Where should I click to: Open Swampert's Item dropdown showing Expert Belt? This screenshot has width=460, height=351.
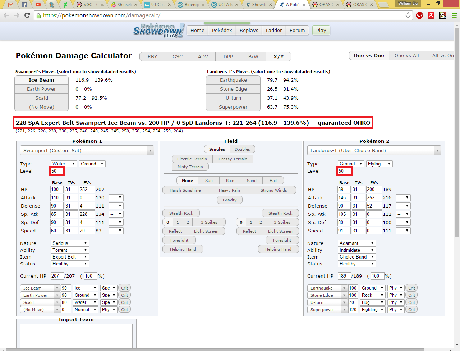[69, 257]
